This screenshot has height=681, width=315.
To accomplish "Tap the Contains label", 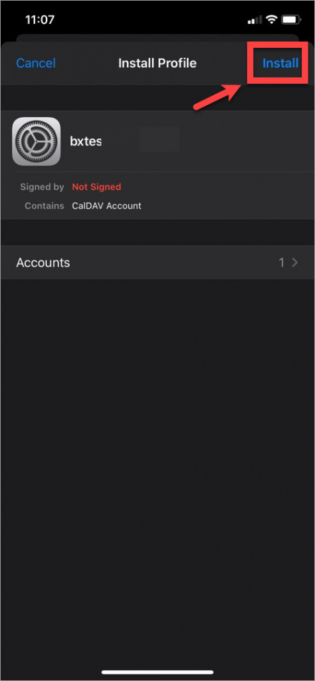I will point(45,206).
